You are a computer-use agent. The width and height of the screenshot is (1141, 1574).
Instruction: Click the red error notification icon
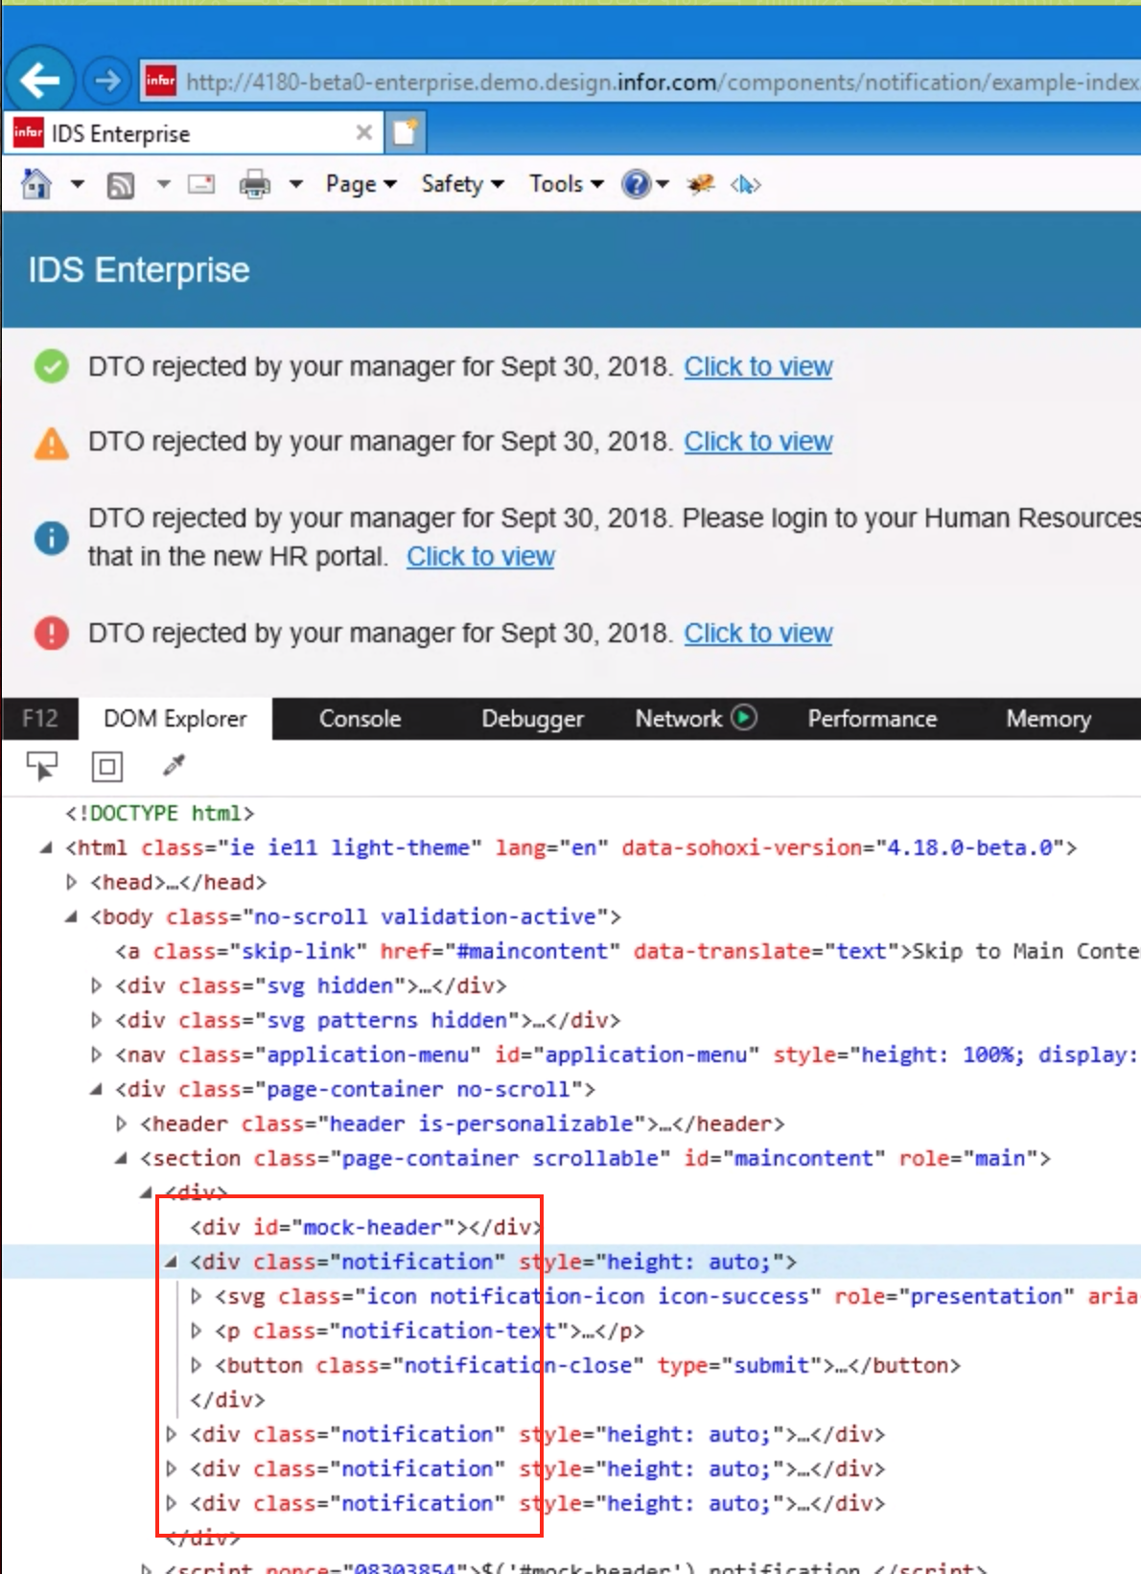(51, 633)
